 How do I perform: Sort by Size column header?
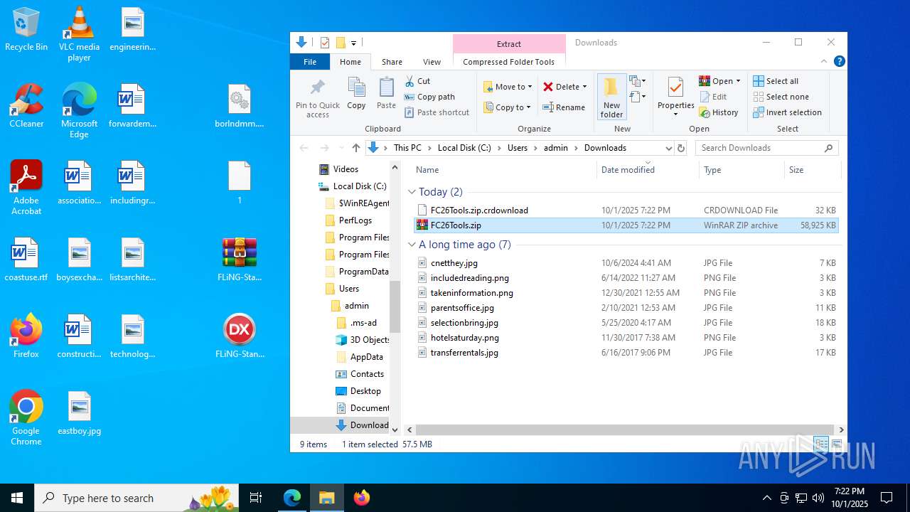pos(812,170)
